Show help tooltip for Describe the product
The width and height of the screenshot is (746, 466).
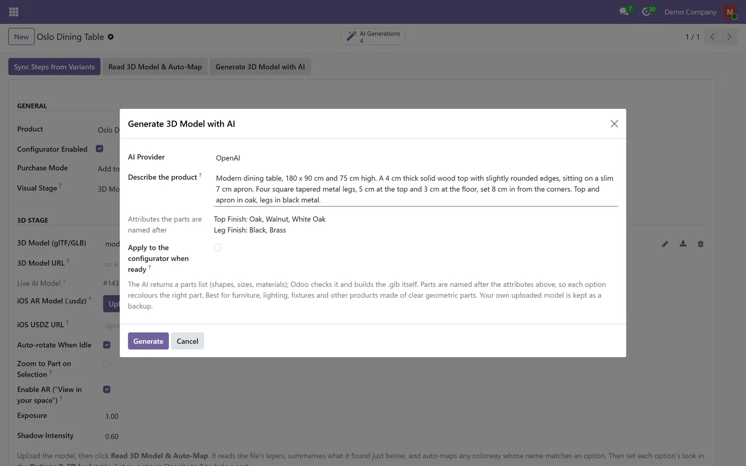(200, 175)
